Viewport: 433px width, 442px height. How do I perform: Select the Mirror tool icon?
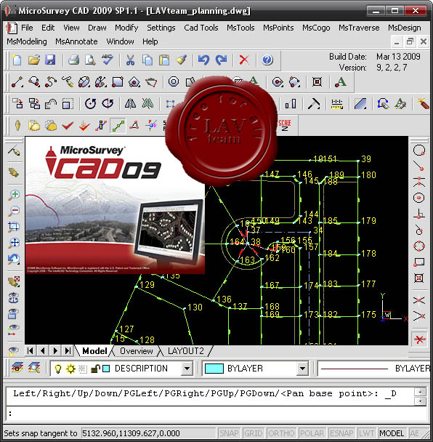tap(131, 104)
